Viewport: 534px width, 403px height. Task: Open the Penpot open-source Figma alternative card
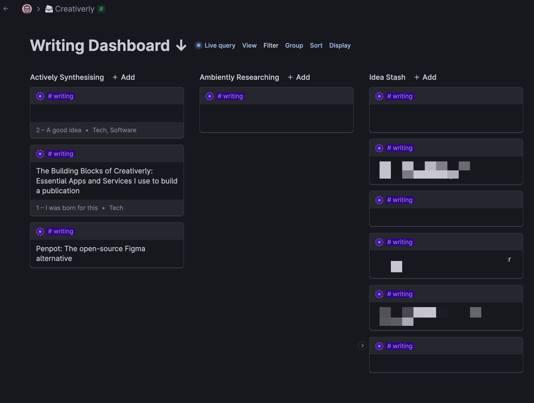coord(90,253)
